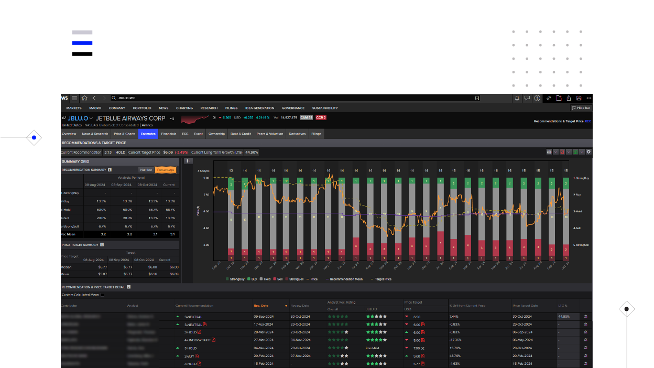Viewport: 654px width, 368px height.
Task: Export data using the green Excel icon
Action: [x=575, y=152]
